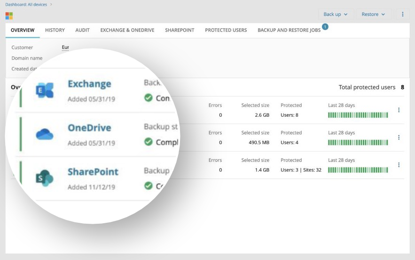The image size is (415, 260).
Task: Click the 28-day history bar for the 1.4 GB row
Action: 358,170
